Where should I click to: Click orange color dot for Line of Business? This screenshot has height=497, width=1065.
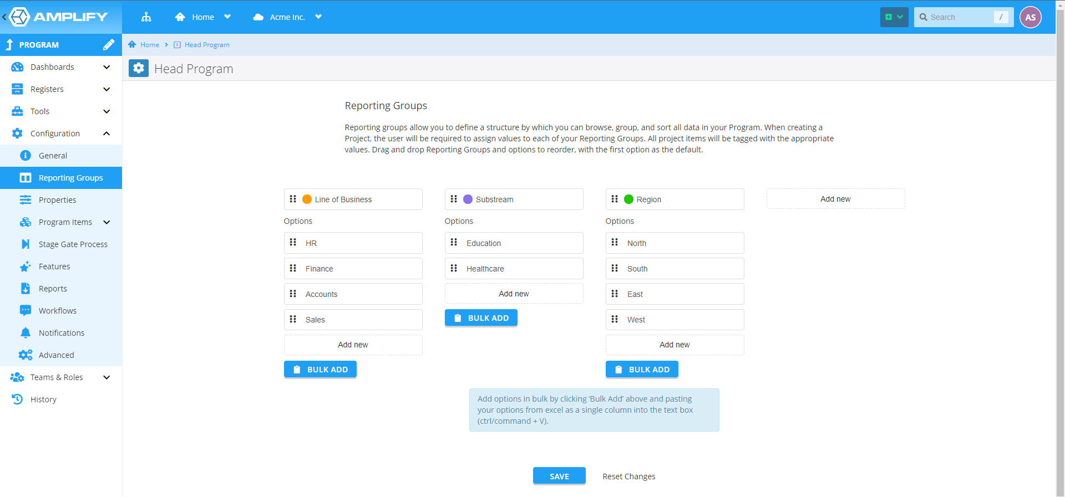[x=307, y=199]
